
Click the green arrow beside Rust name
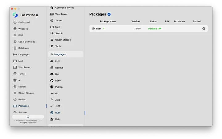(x=104, y=28)
